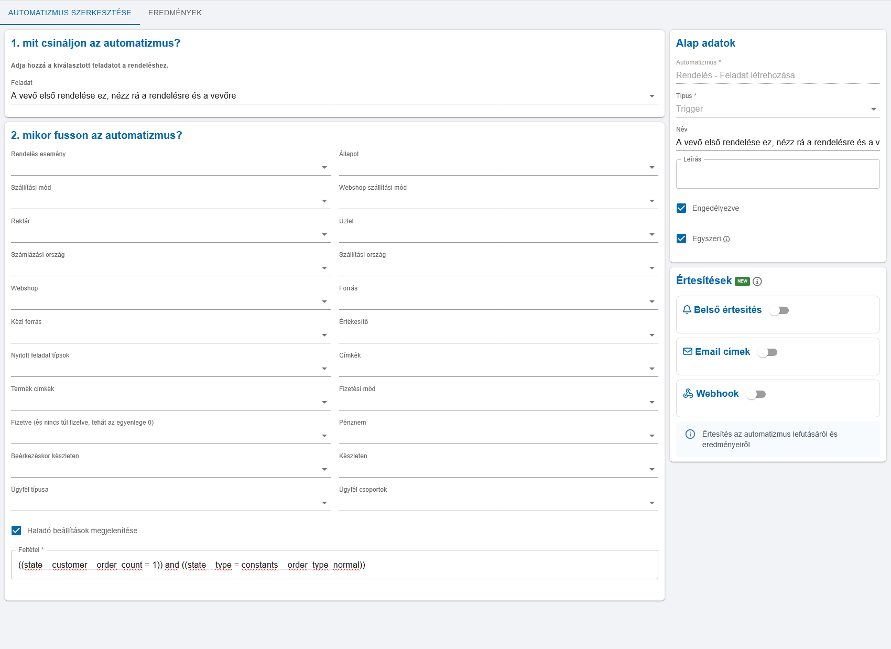Open the Webshop dropdown

(x=171, y=301)
